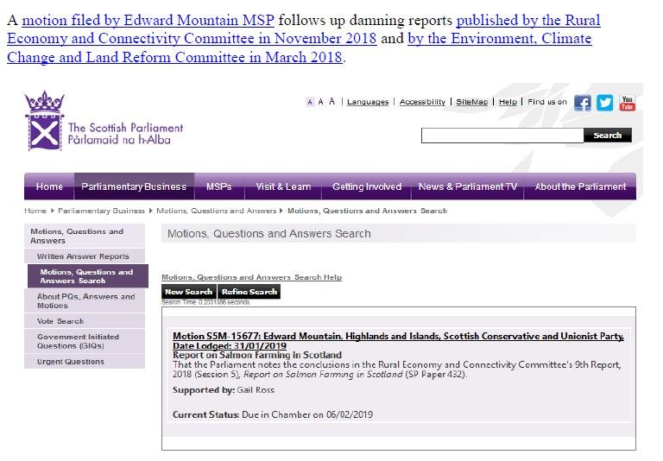This screenshot has height=461, width=663.
Task: Click text 'Report on Salmon Farming in Scotland' heading
Action: tap(257, 356)
